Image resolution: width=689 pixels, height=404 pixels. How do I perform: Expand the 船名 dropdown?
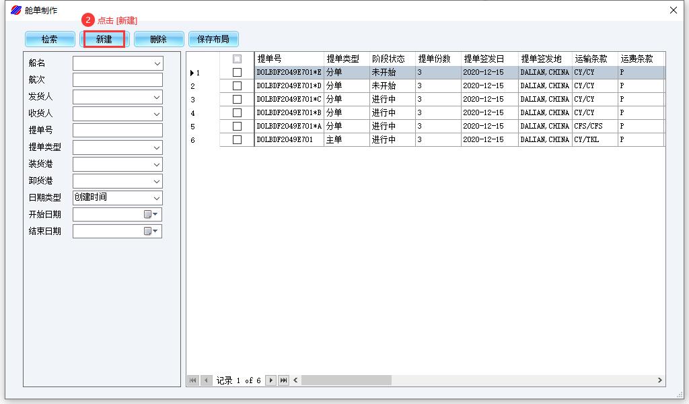point(157,63)
